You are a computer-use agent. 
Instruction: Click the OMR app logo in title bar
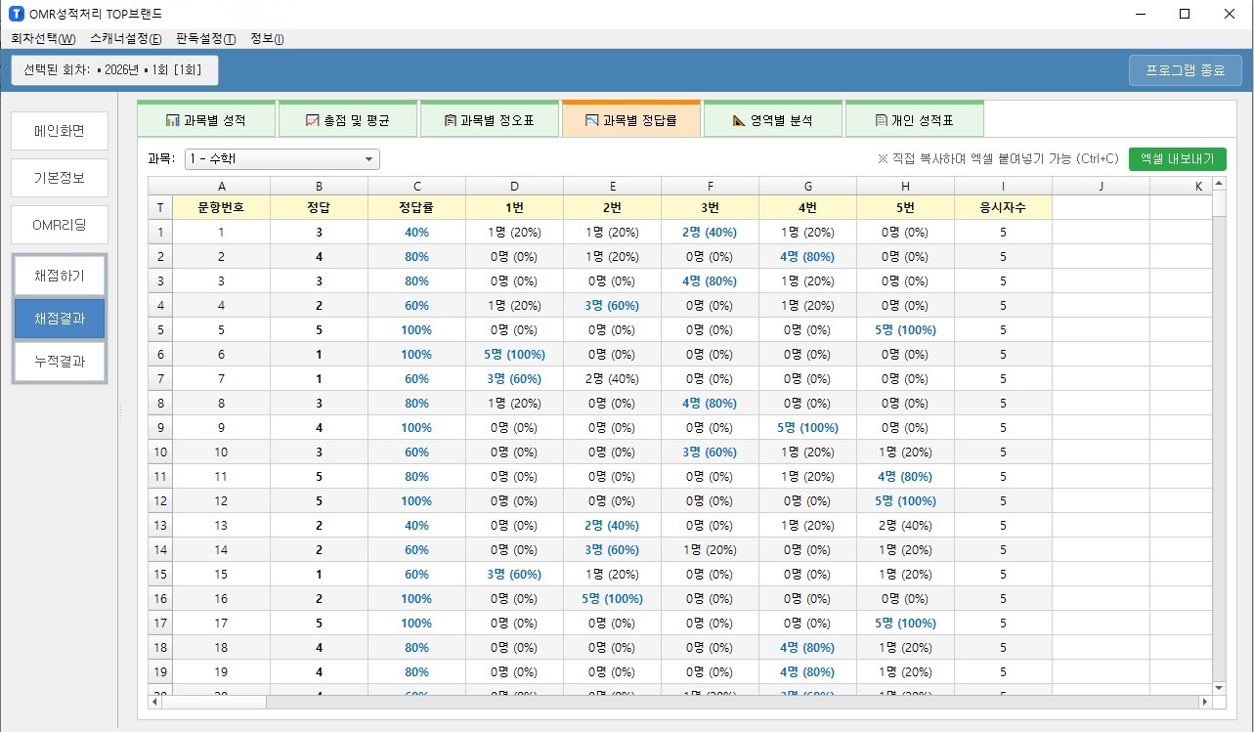pyautogui.click(x=16, y=14)
